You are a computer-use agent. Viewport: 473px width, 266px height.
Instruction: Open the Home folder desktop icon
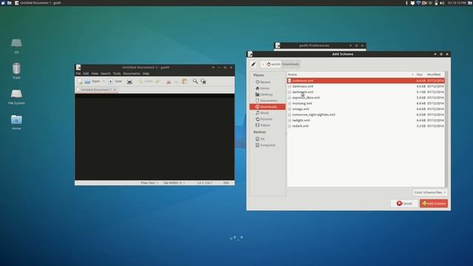click(x=16, y=122)
